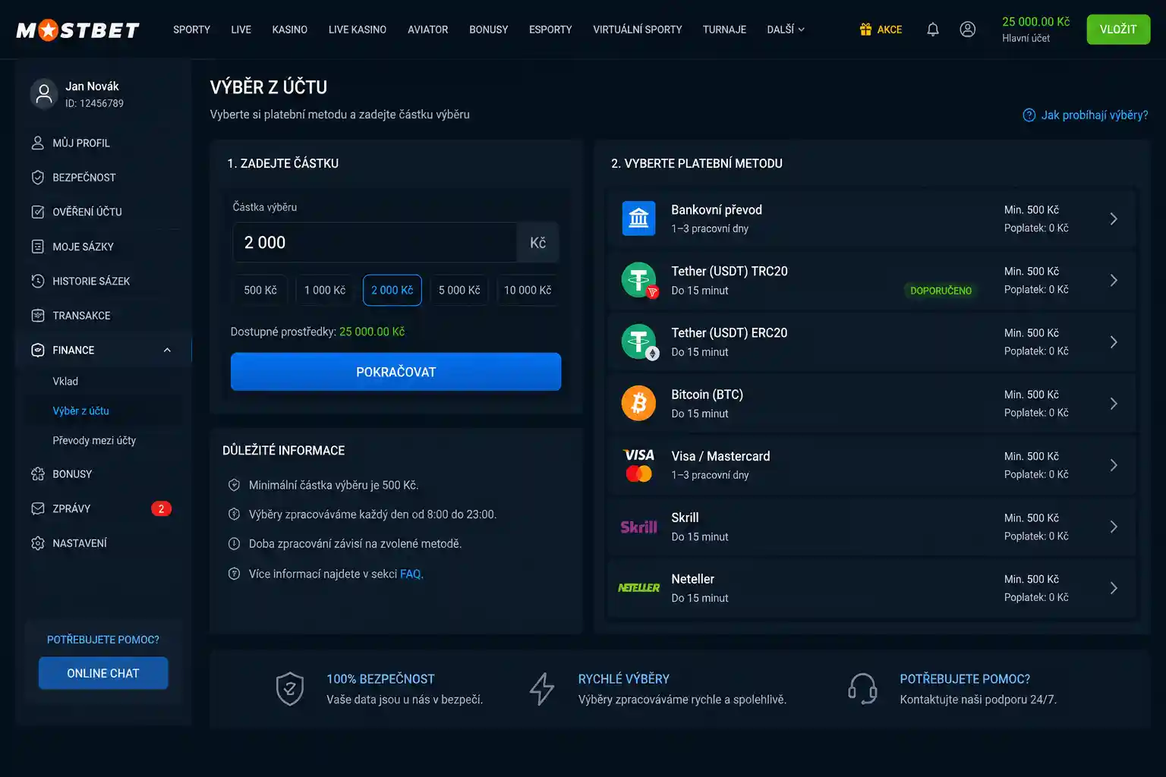The height and width of the screenshot is (777, 1166).
Task: Open KASINO in top navigation
Action: pos(289,30)
